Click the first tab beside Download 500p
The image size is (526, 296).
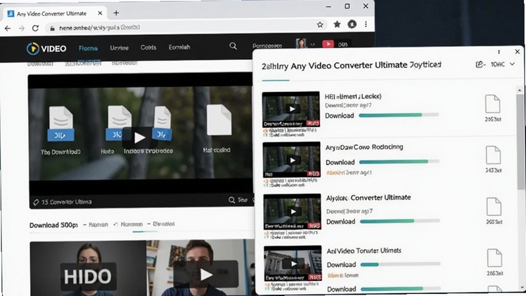pos(98,224)
